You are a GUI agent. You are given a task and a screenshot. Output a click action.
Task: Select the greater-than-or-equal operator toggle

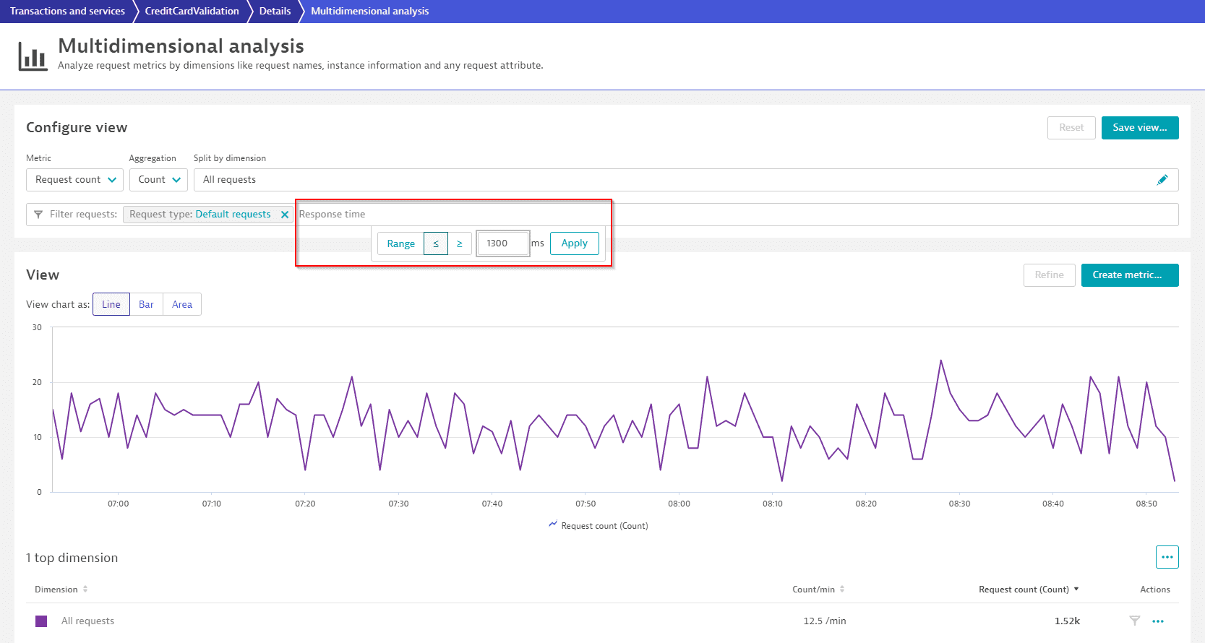point(460,243)
